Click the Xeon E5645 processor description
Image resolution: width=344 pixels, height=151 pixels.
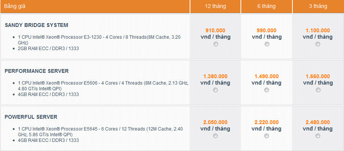pos(101,132)
